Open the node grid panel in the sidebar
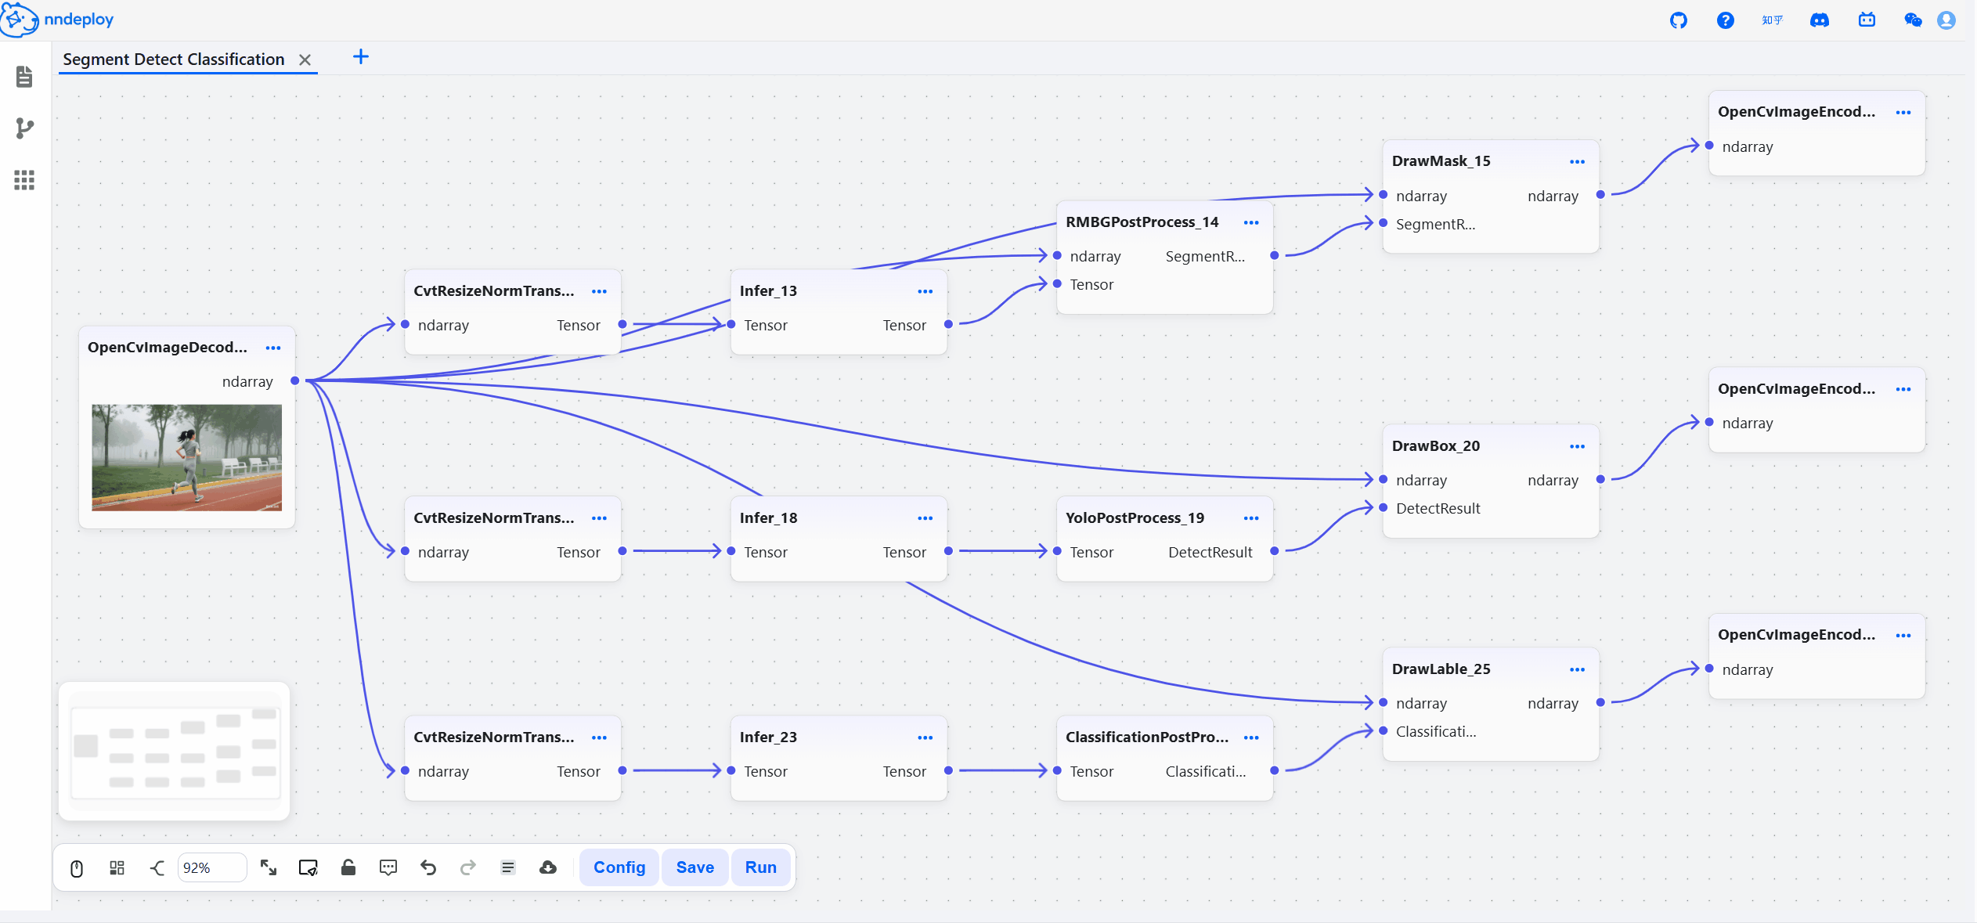Image resolution: width=1977 pixels, height=923 pixels. 24,180
